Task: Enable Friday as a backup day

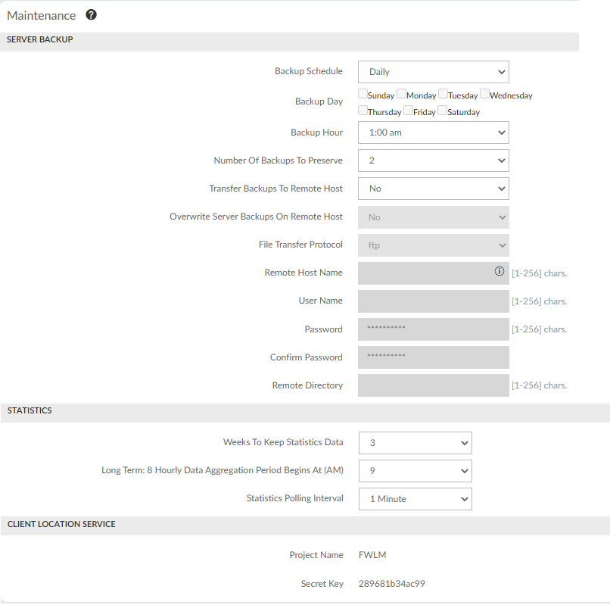Action: point(408,111)
